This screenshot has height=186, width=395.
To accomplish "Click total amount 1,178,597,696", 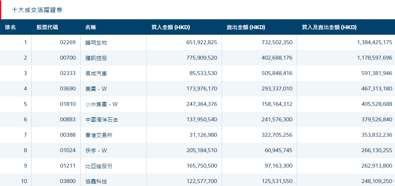I will pyautogui.click(x=375, y=58).
